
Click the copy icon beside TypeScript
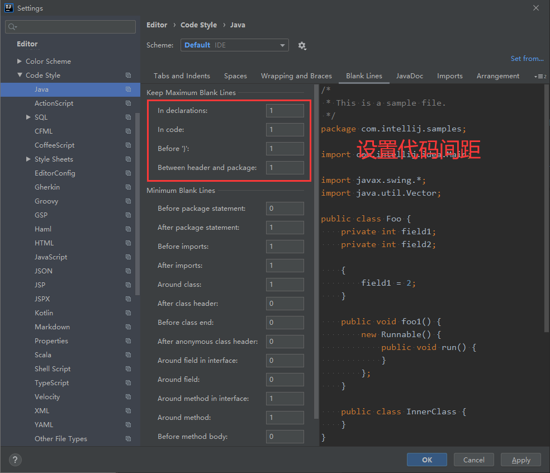129,383
